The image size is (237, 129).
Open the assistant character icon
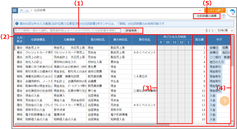click(x=232, y=12)
